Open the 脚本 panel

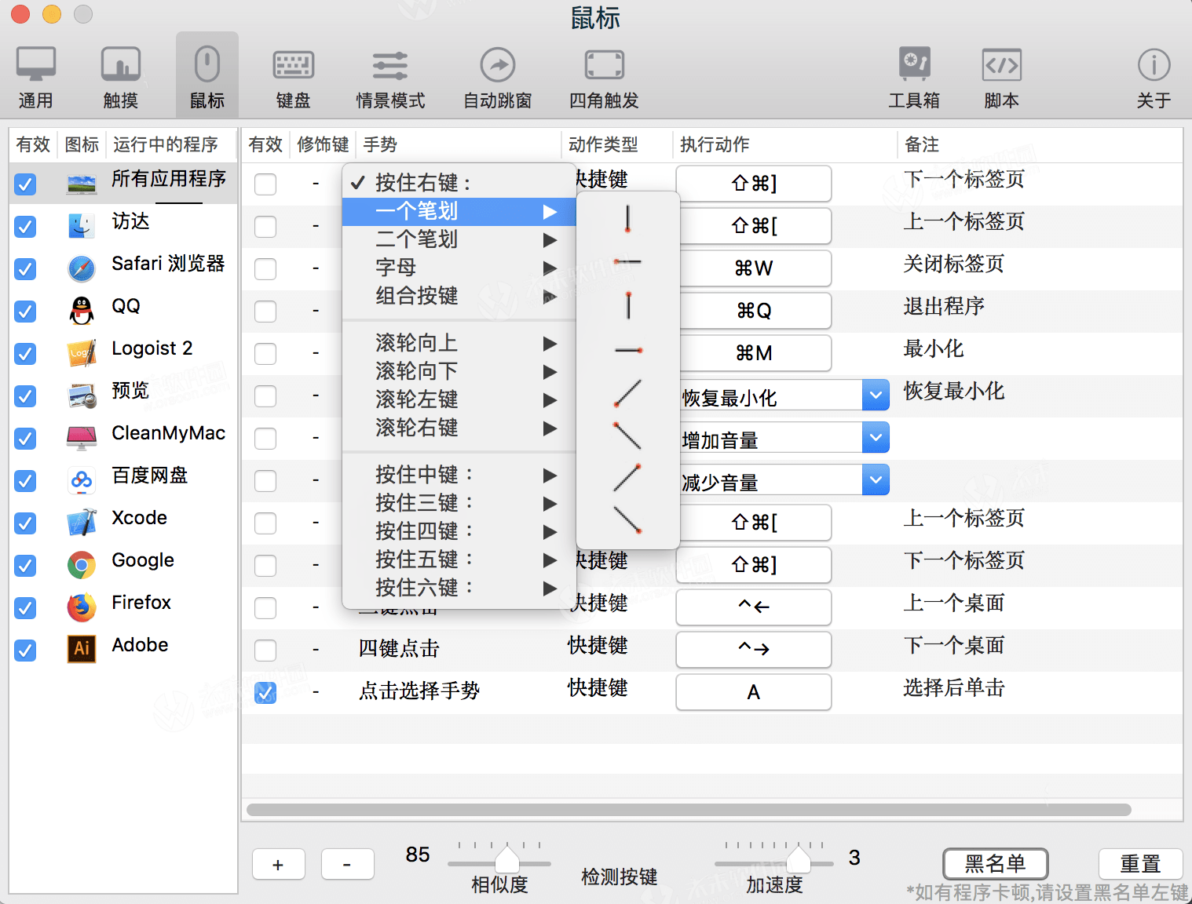coord(1000,75)
